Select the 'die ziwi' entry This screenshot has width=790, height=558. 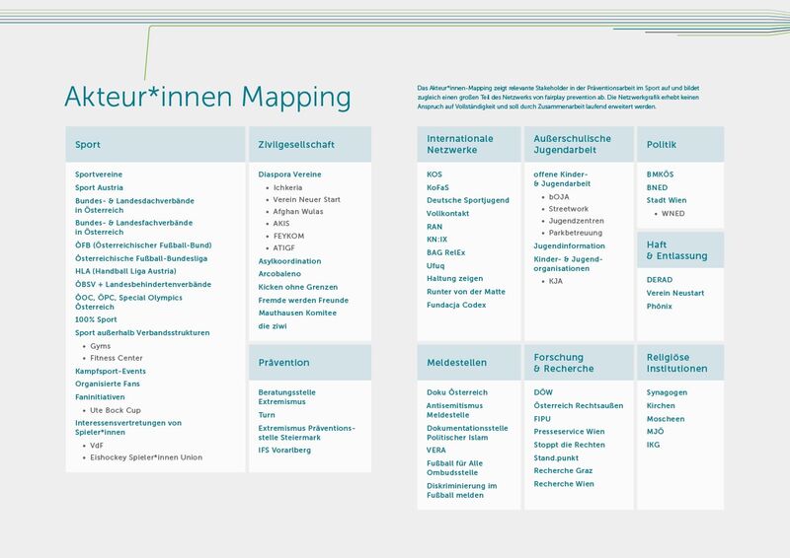pyautogui.click(x=273, y=326)
